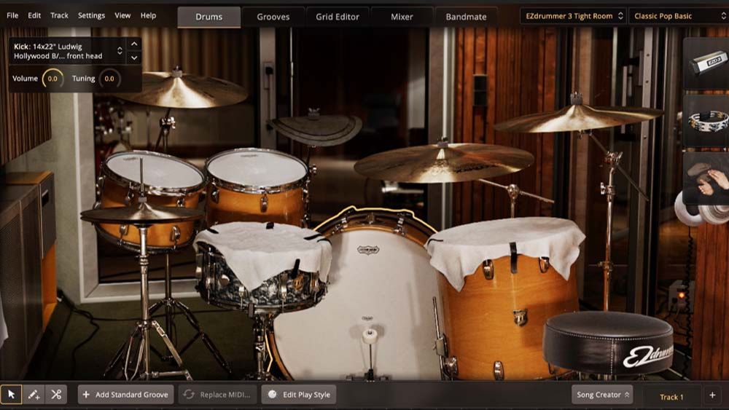Screen dimensions: 729x410
Task: Open the tambourine percussion thumbnail
Action: click(x=706, y=121)
